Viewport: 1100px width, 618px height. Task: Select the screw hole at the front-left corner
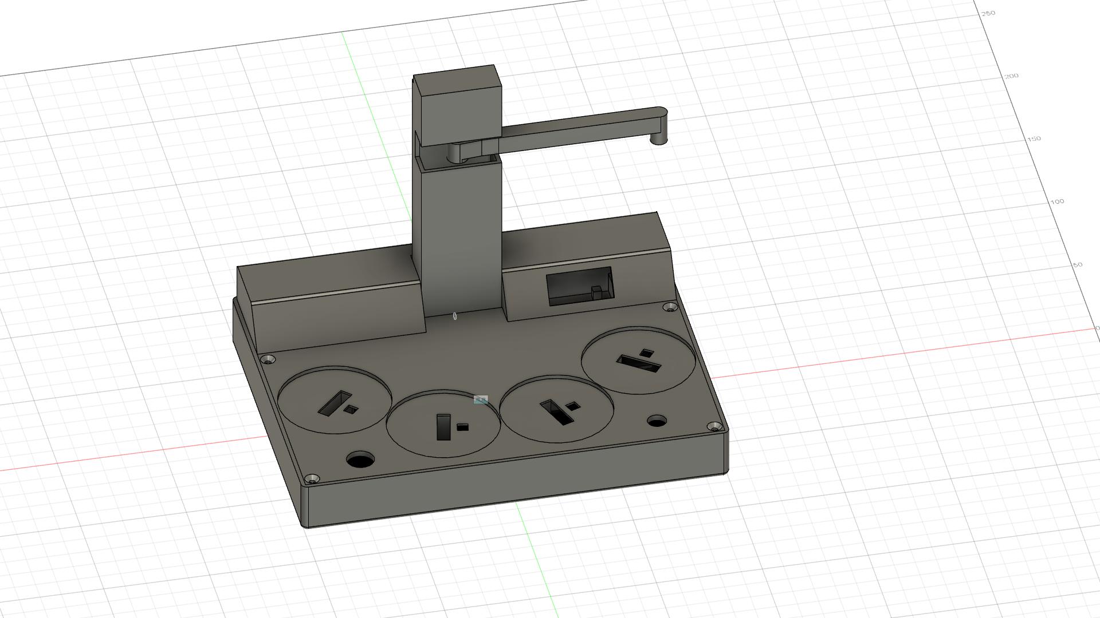[312, 478]
